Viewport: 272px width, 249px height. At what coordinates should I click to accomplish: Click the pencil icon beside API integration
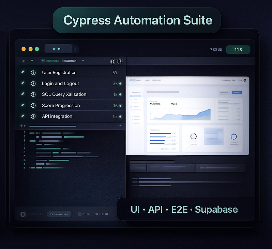23,116
